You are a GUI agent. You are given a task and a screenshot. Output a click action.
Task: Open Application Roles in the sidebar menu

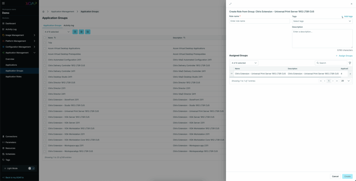13,76
